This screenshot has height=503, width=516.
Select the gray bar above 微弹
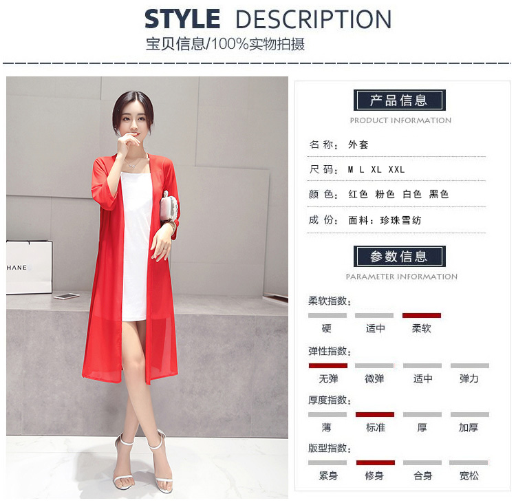click(x=374, y=366)
